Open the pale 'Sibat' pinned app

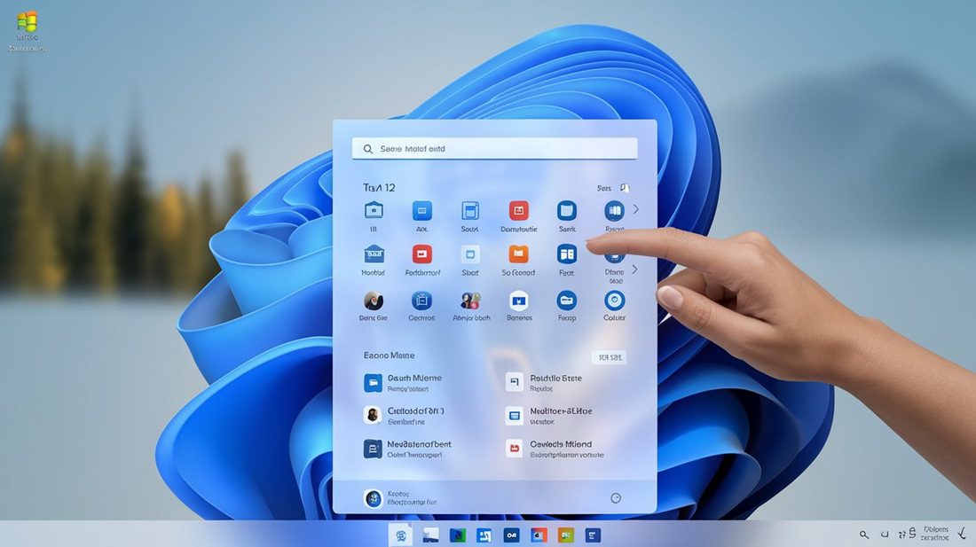[x=470, y=254]
